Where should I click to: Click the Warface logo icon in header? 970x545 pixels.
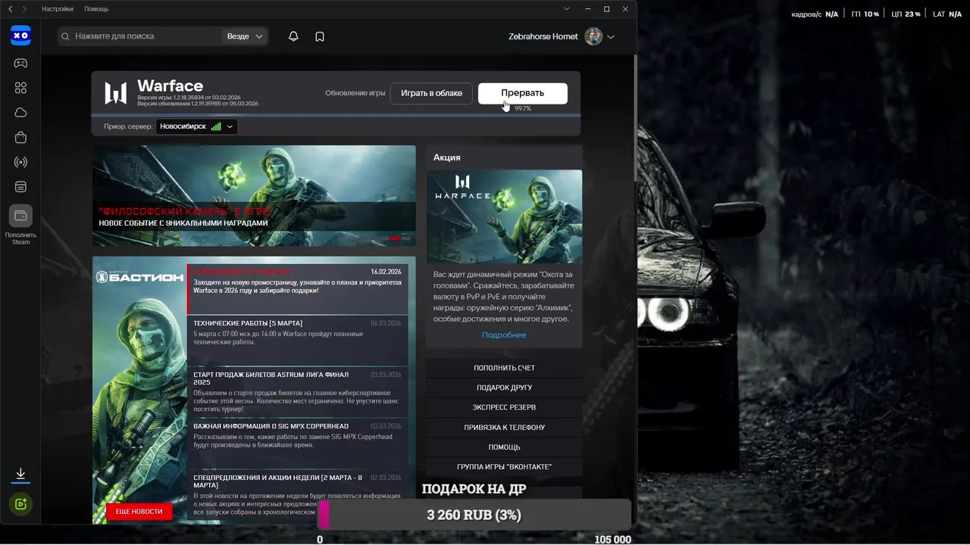coord(115,93)
